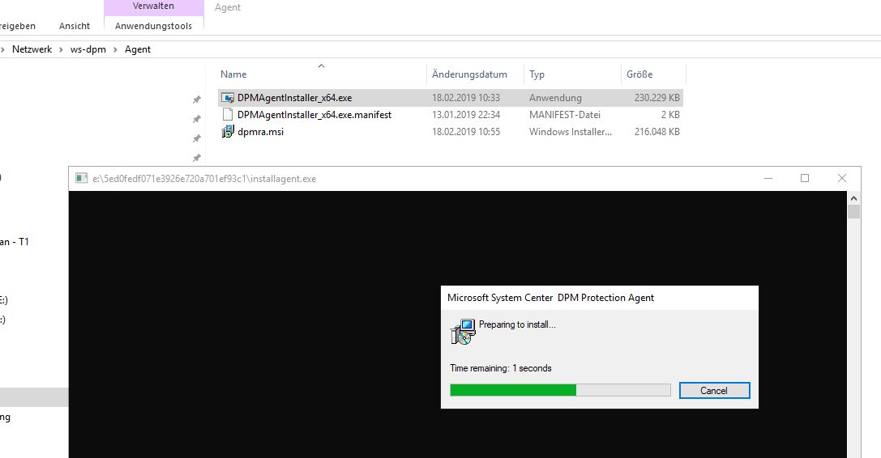Click the installagent.exe console window title icon
The width and height of the screenshot is (881, 458).
click(x=82, y=179)
